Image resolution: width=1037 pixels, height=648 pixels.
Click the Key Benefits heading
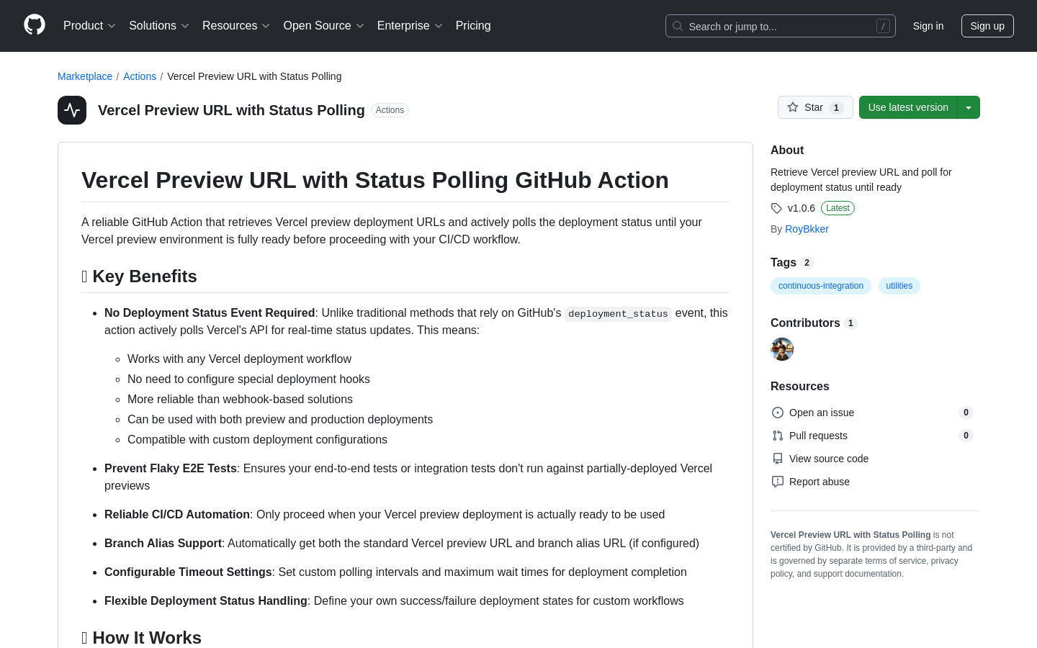tap(139, 276)
